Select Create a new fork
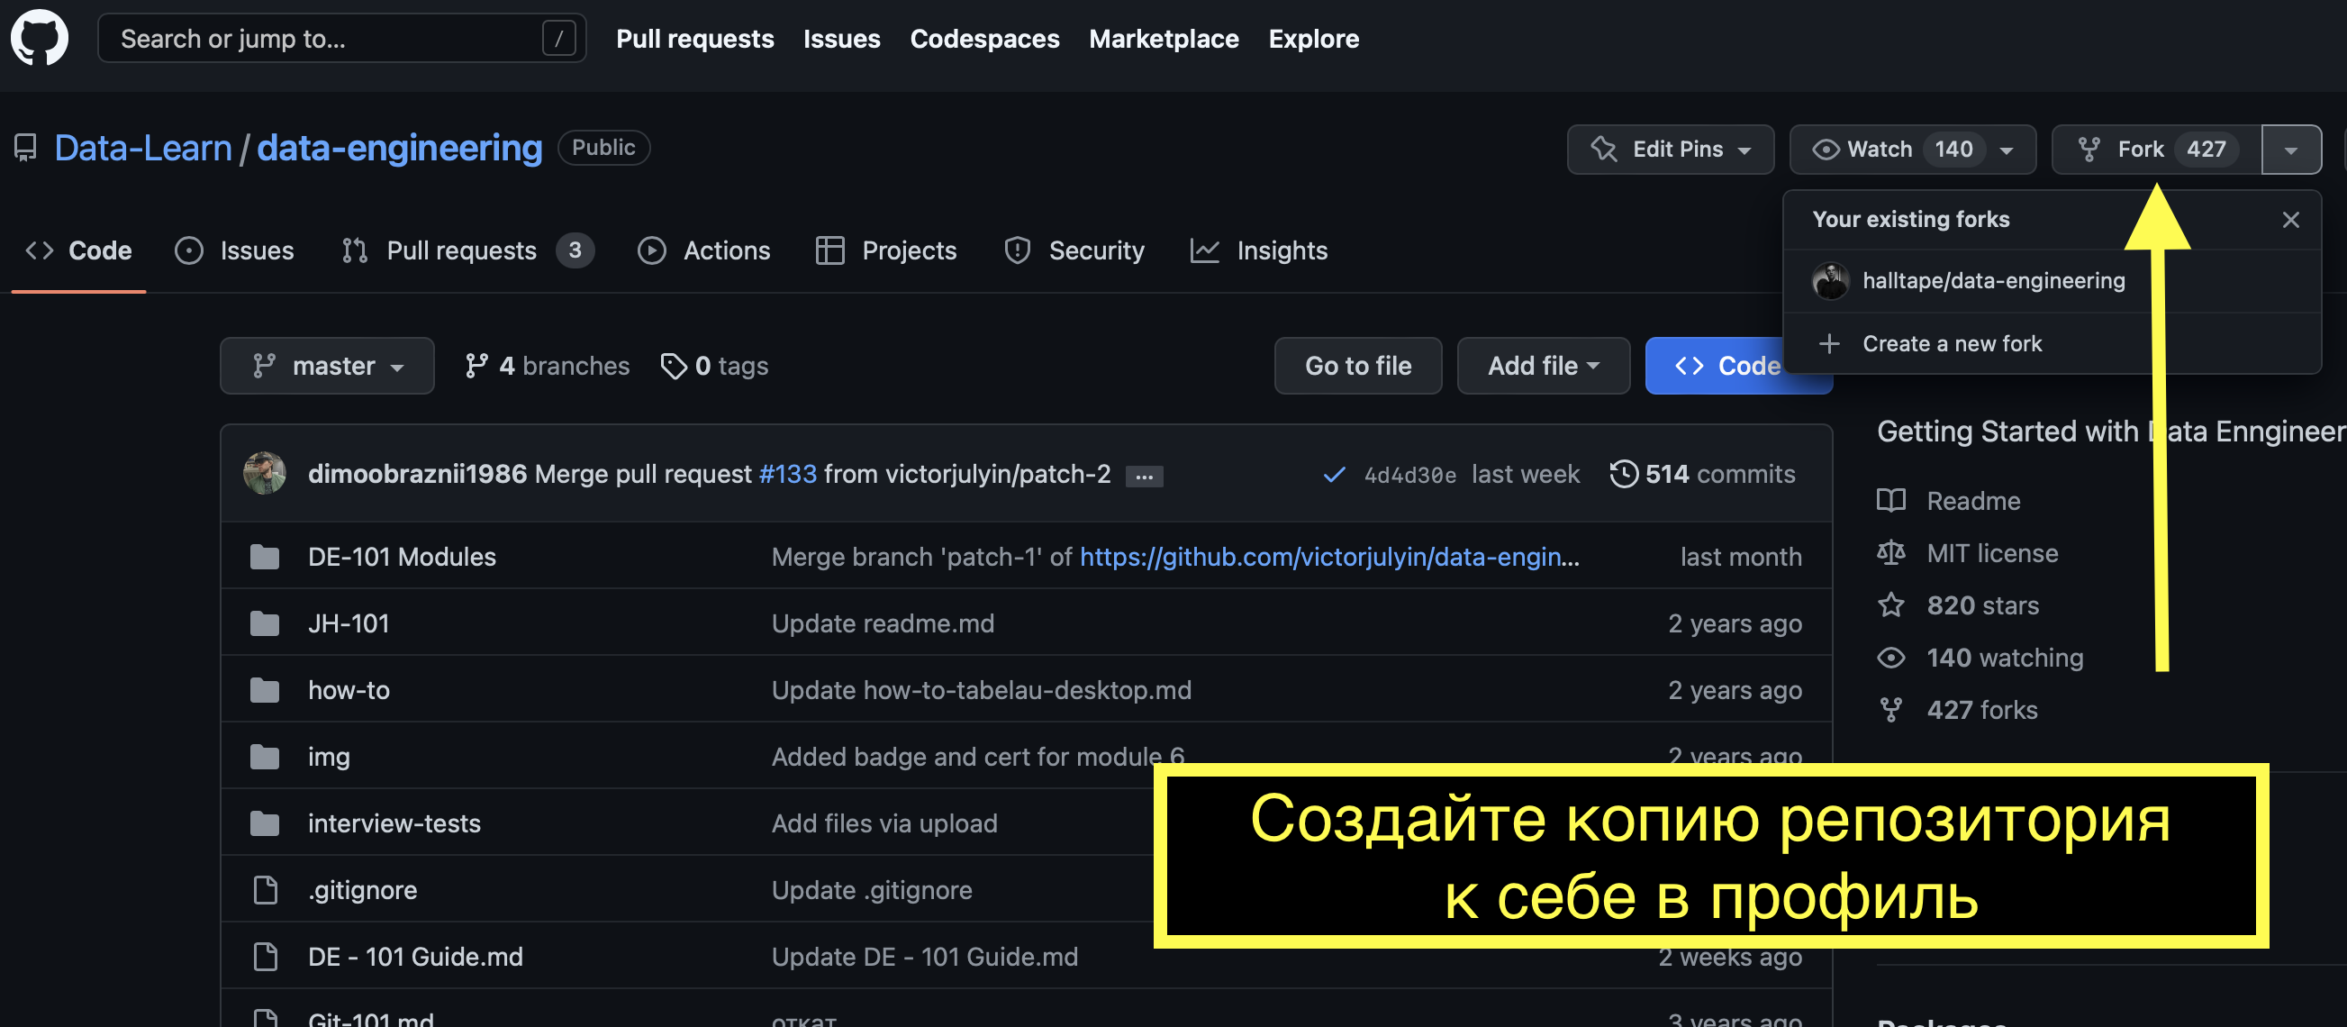Screen dimensions: 2347x1027 1952,343
